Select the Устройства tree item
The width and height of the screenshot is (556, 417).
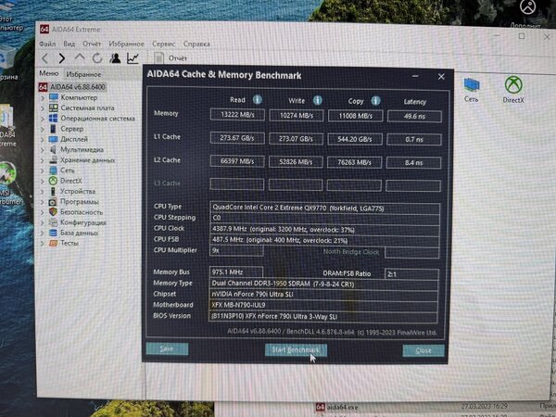(78, 192)
